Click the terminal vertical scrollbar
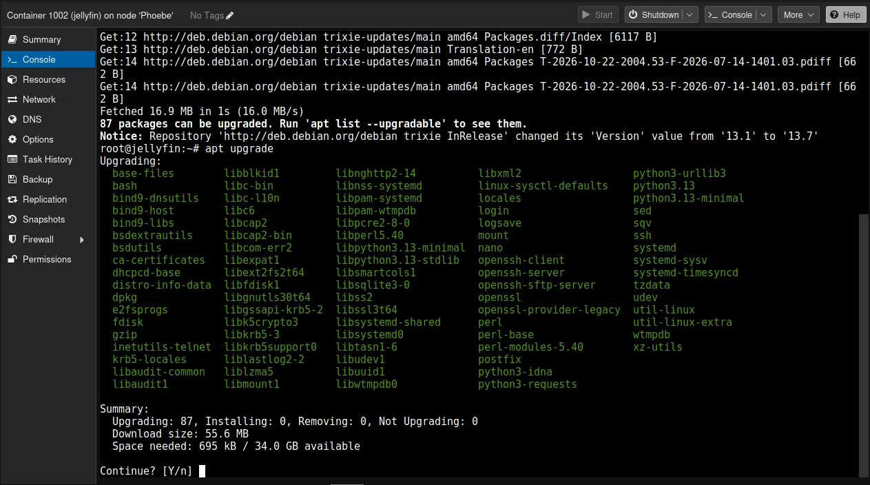Viewport: 870px width, 485px height. [x=864, y=344]
